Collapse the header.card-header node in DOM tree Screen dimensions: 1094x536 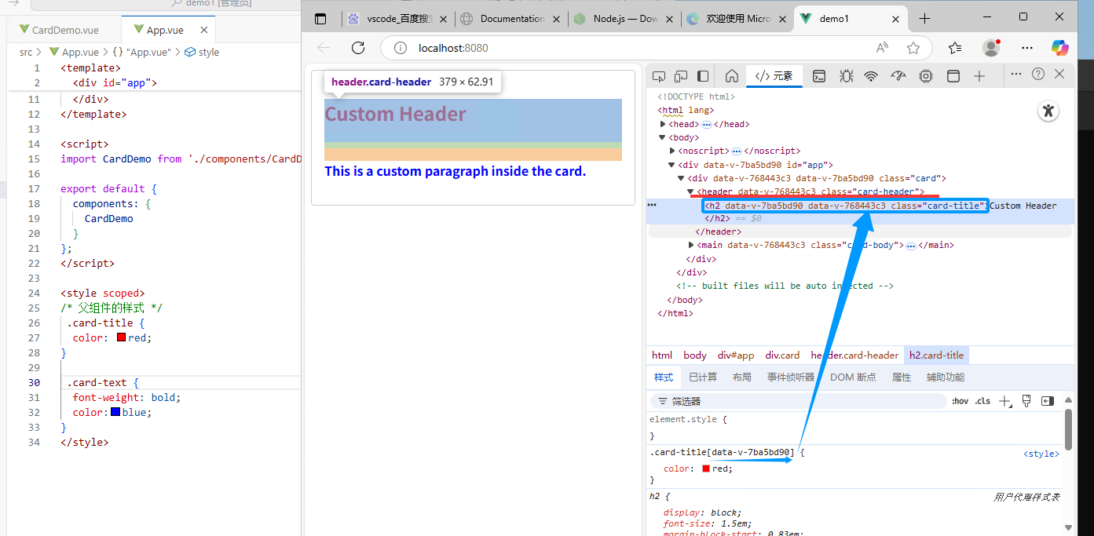(x=691, y=191)
